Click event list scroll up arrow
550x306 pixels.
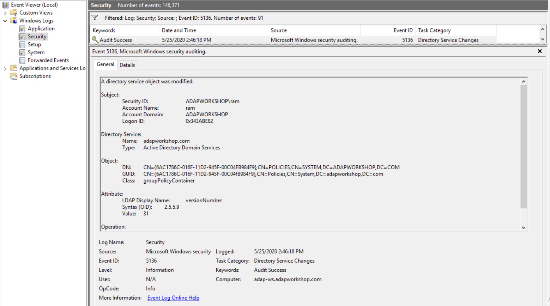pos(543,29)
